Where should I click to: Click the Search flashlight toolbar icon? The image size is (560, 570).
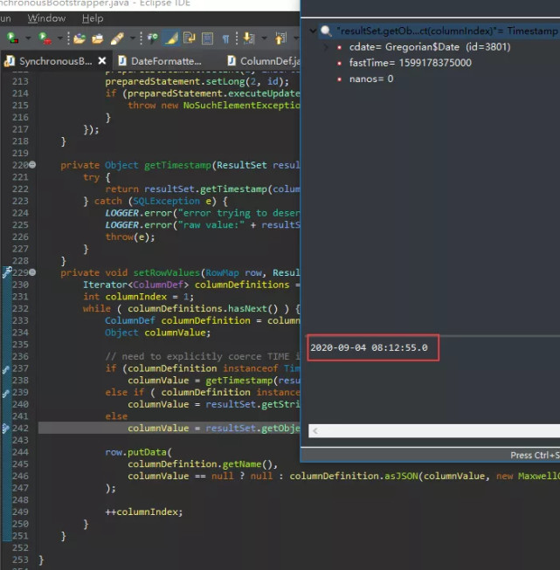[117, 38]
